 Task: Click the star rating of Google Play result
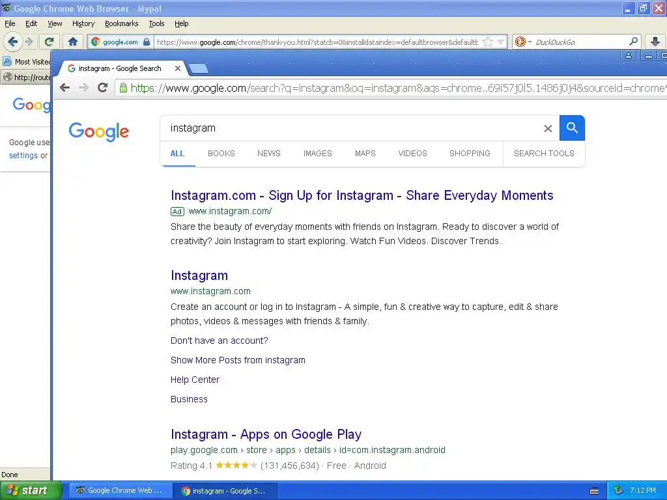[x=236, y=465]
